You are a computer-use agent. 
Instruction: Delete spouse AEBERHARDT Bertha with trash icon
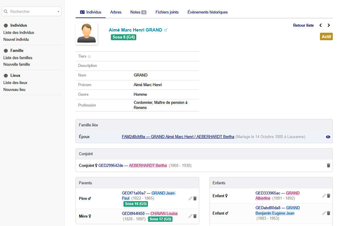(328, 165)
